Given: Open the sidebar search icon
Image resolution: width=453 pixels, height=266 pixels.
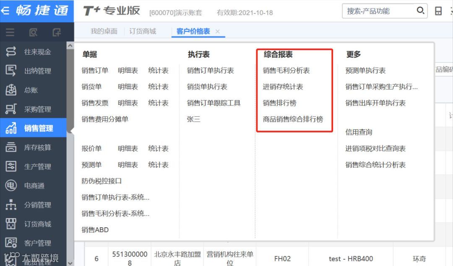Looking at the screenshot, I should pyautogui.click(x=33, y=32).
